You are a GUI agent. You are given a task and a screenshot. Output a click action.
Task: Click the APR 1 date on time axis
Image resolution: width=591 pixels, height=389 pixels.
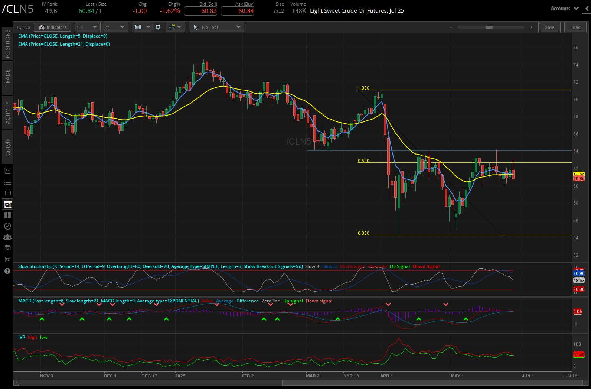(386, 376)
